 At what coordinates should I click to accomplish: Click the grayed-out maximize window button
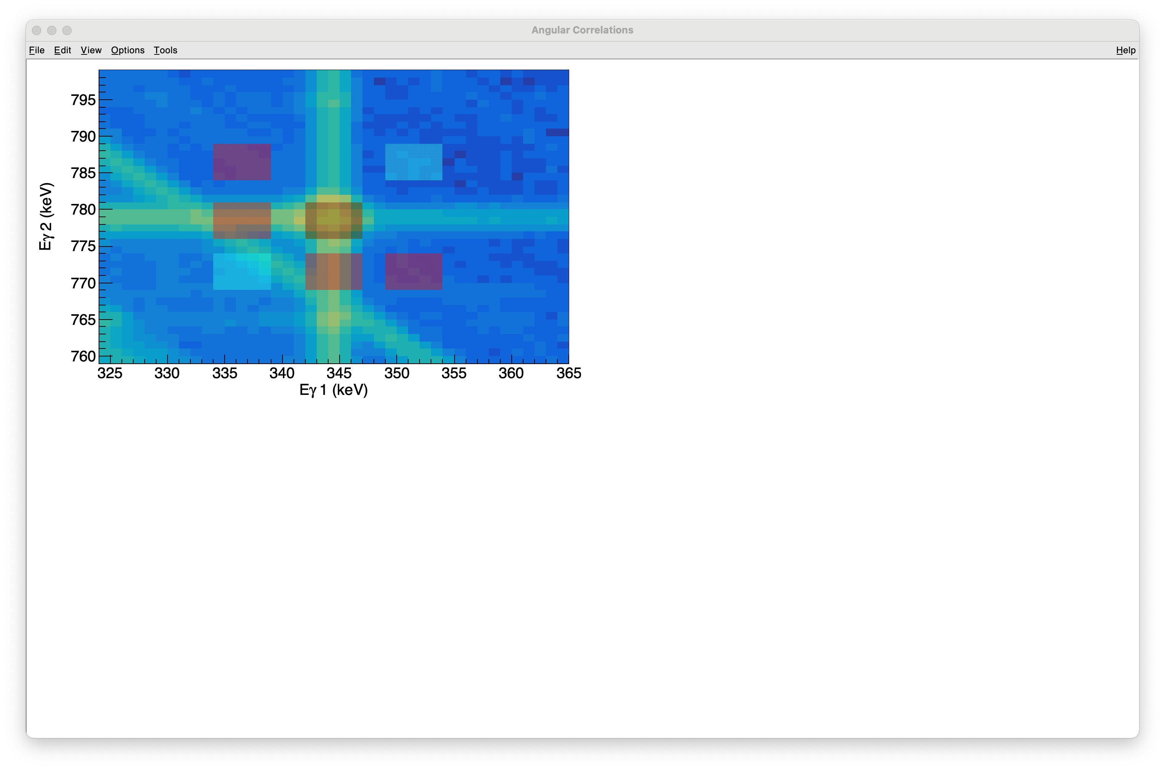67,30
